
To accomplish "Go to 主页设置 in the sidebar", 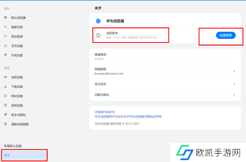I will pyautogui.click(x=17, y=46).
